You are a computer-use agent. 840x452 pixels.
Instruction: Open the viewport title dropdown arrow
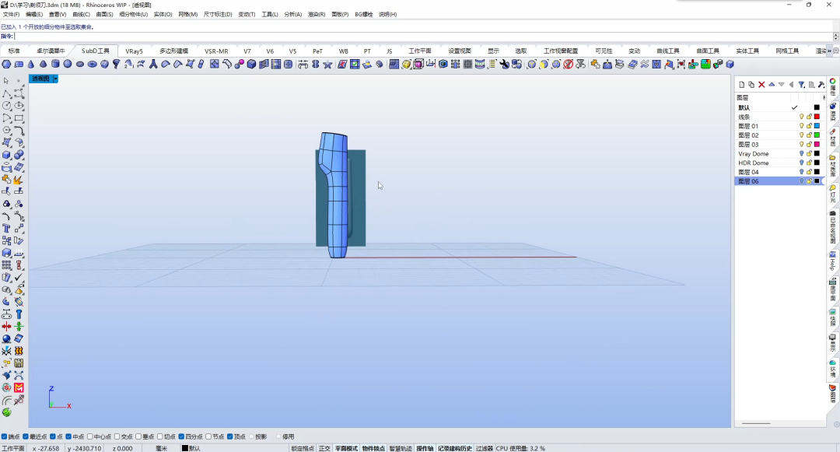pos(55,79)
